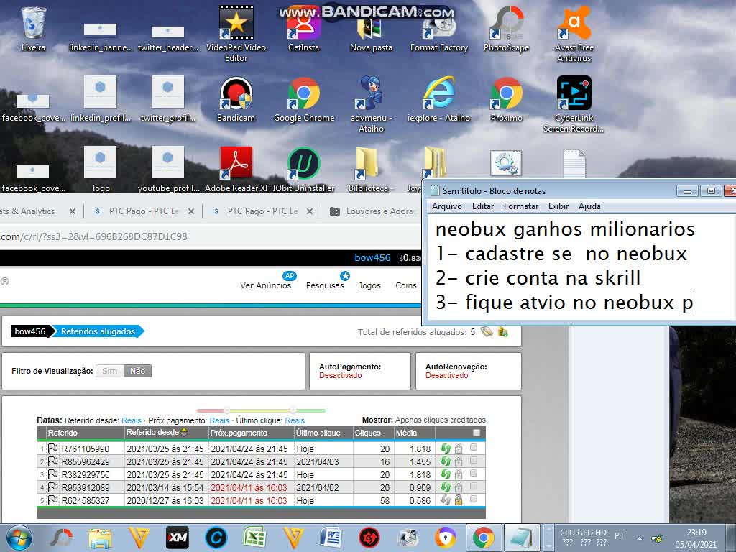Click recycle icon for referral R761105990
The width and height of the screenshot is (736, 552).
446,448
